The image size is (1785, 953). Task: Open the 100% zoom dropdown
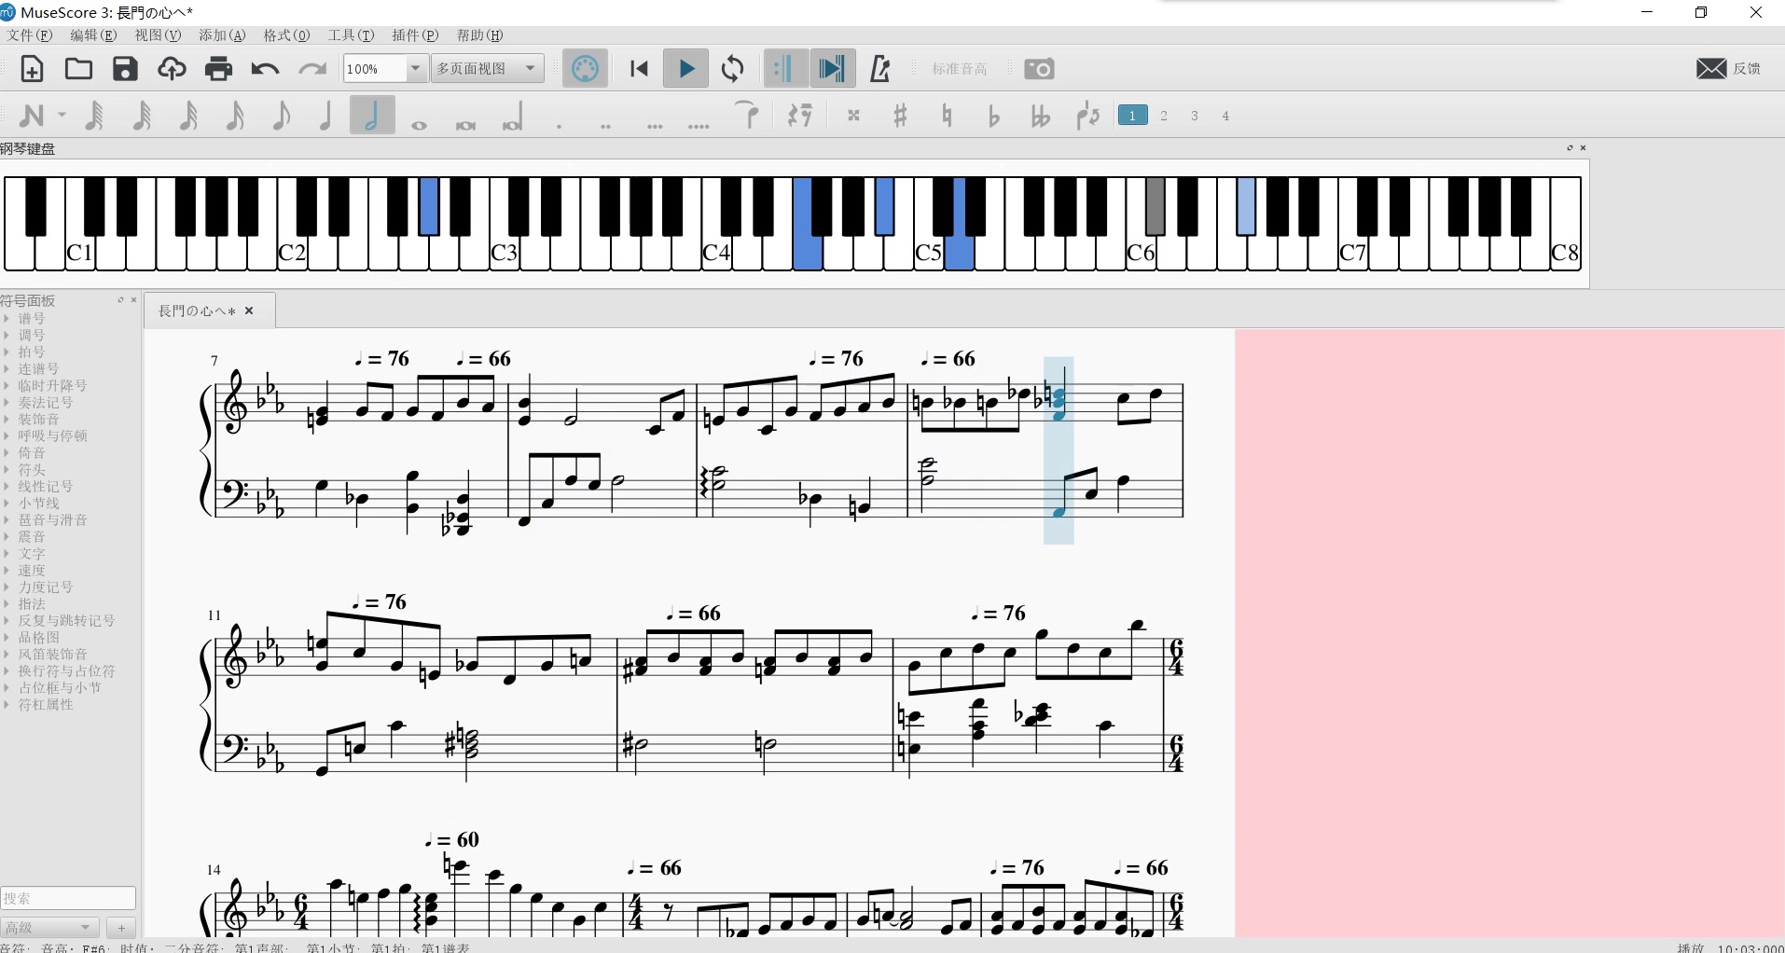[416, 69]
